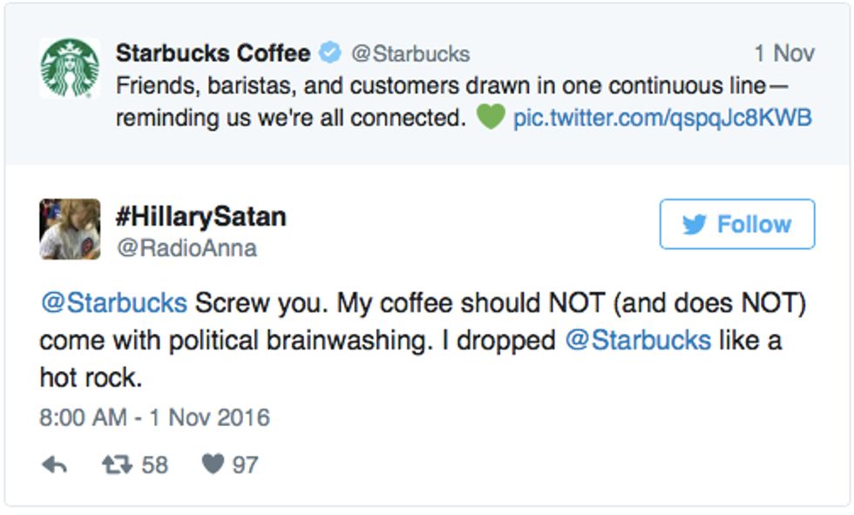The image size is (854, 515).
Task: Open the pic.twitter.com/qspqJc8KWB link
Action: click(x=662, y=118)
